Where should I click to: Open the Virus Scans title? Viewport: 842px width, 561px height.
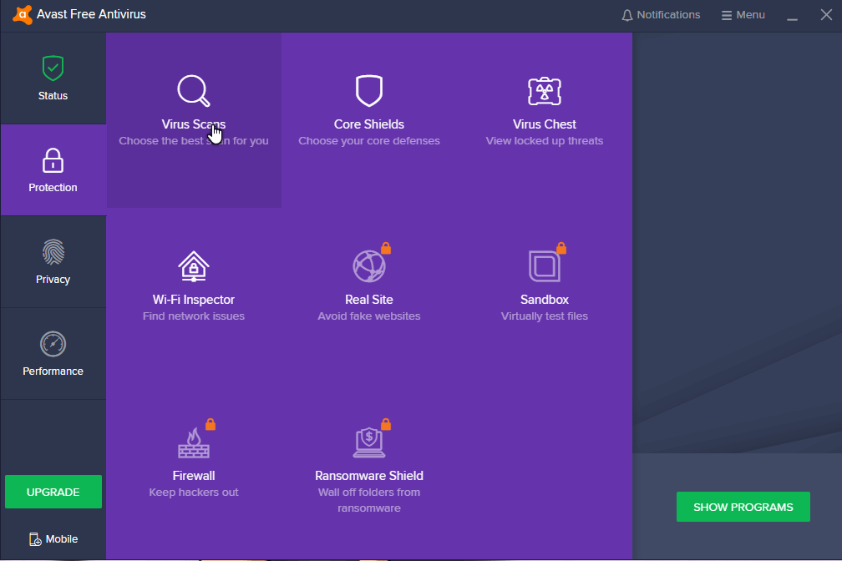pos(193,124)
